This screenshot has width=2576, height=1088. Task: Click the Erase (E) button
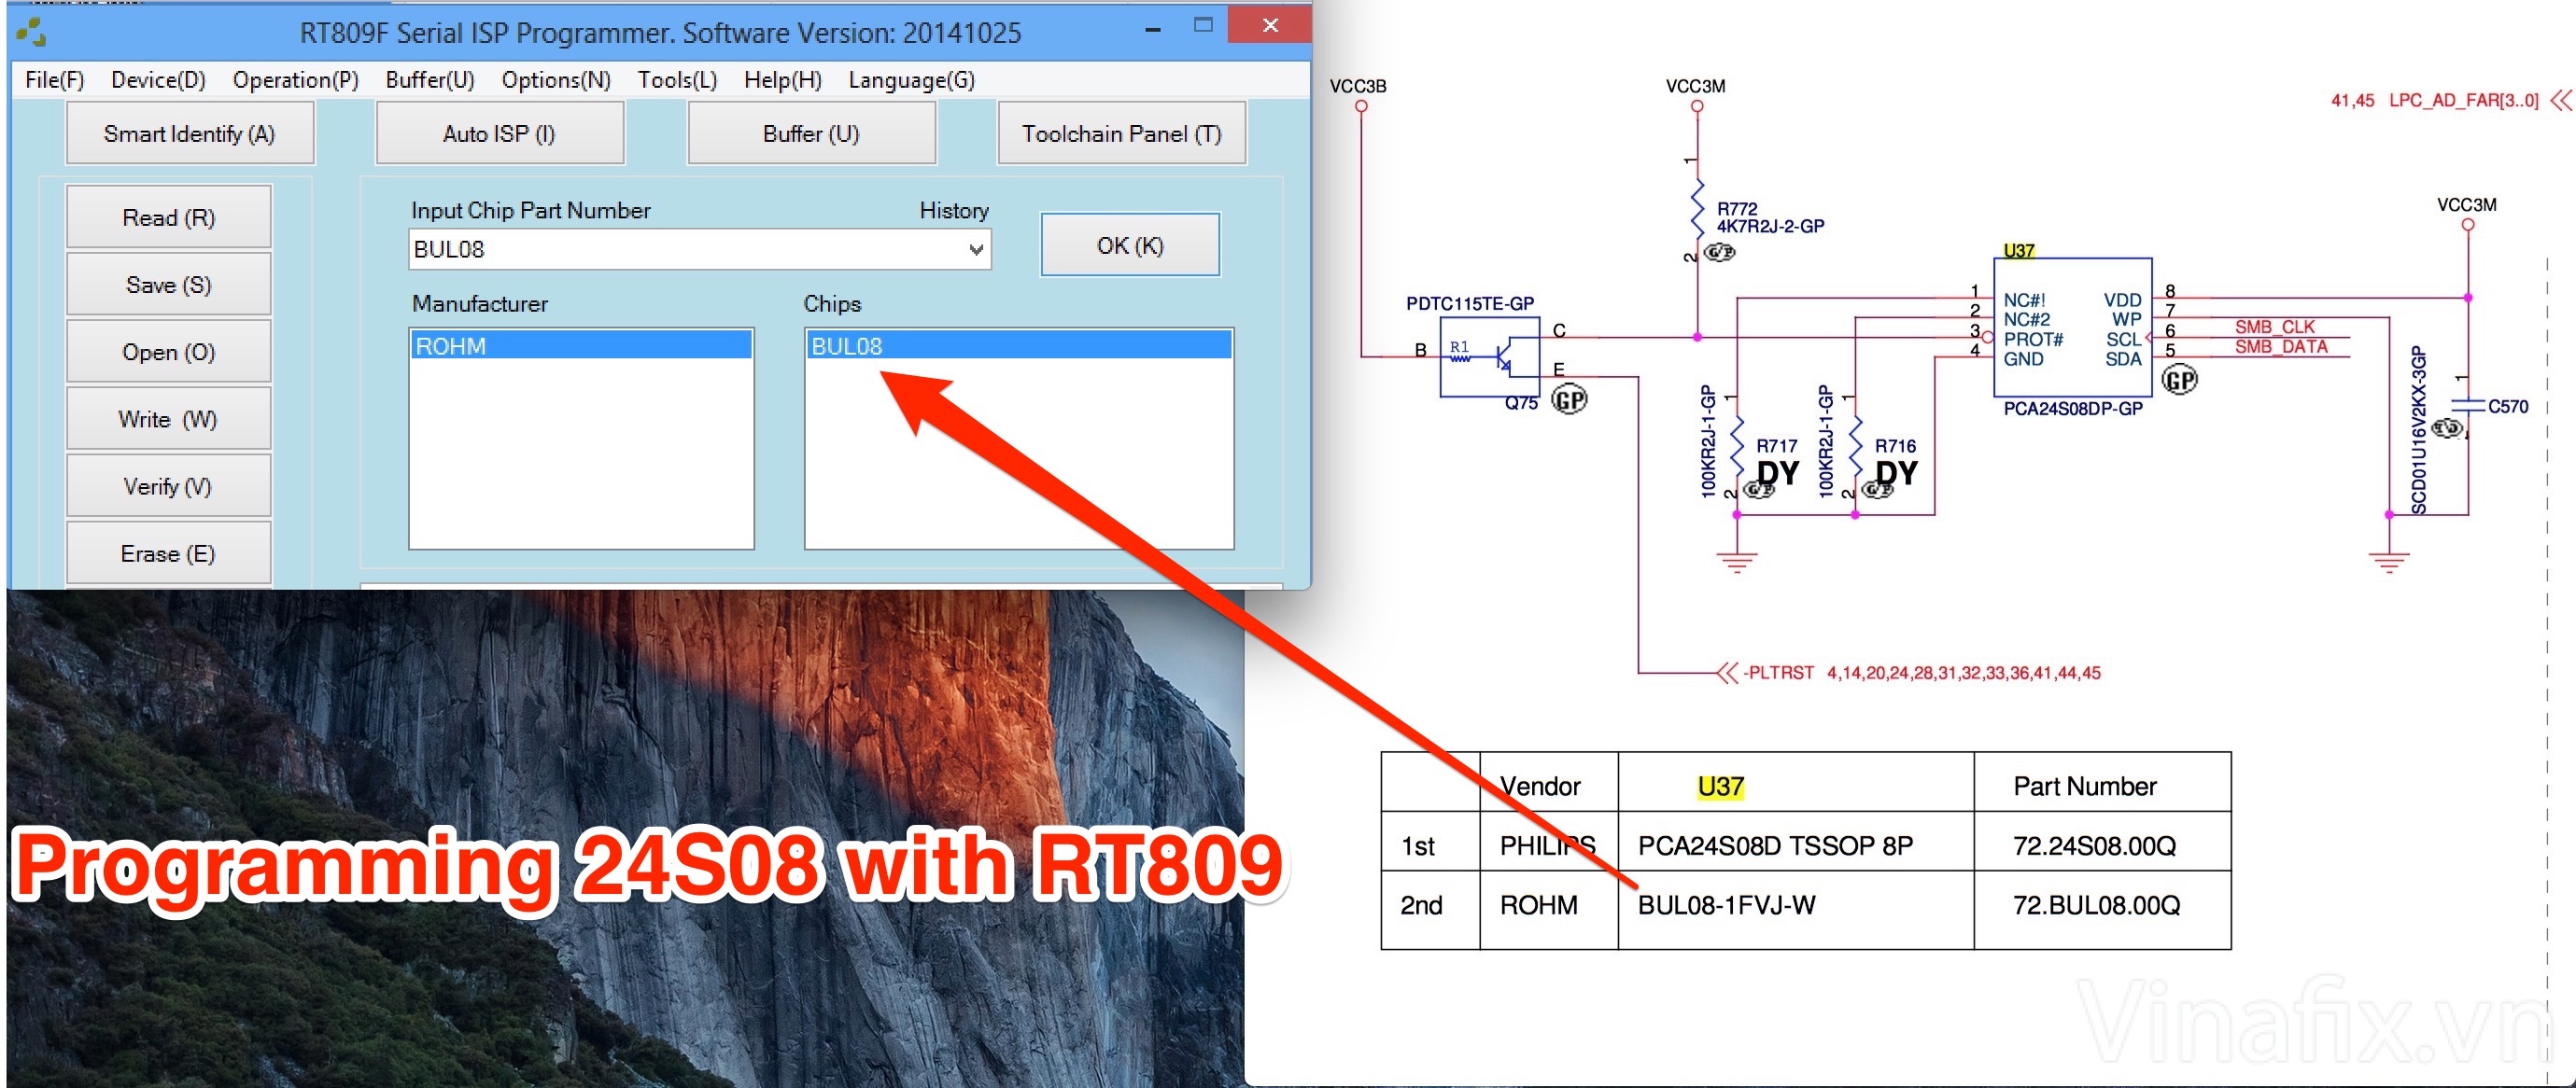click(x=168, y=552)
